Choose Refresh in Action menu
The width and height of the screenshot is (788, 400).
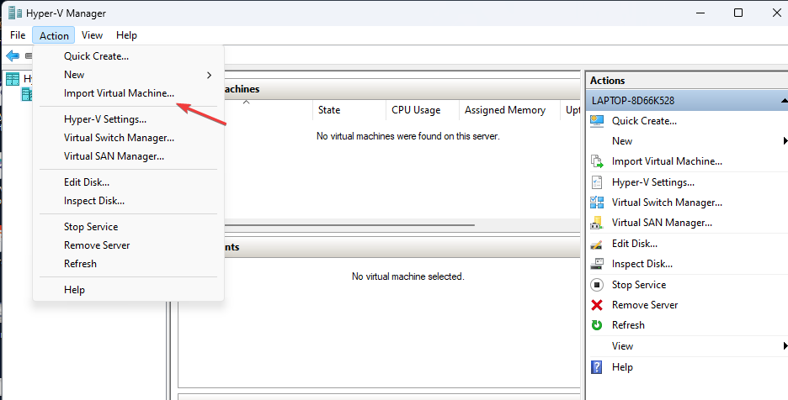tap(128, 264)
